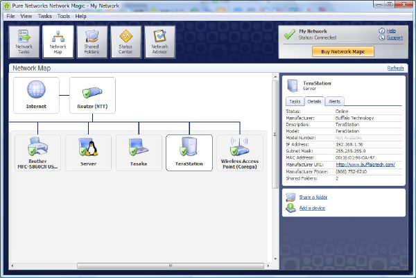Click the TeraStation server icon in details panel

(x=293, y=85)
